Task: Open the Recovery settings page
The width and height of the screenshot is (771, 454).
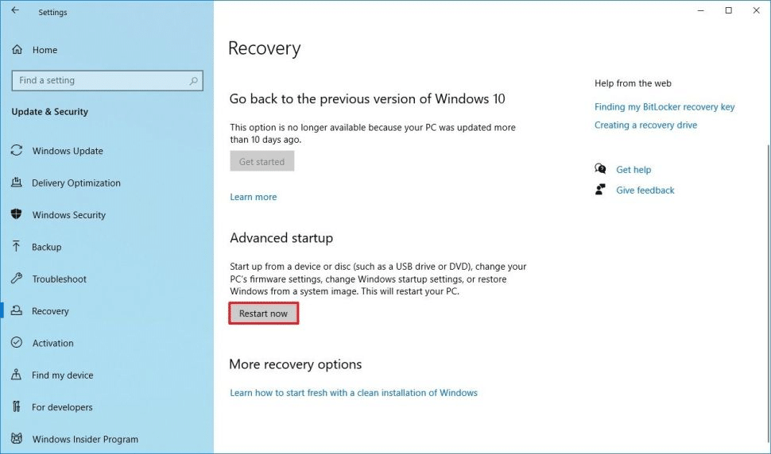Action: (50, 311)
